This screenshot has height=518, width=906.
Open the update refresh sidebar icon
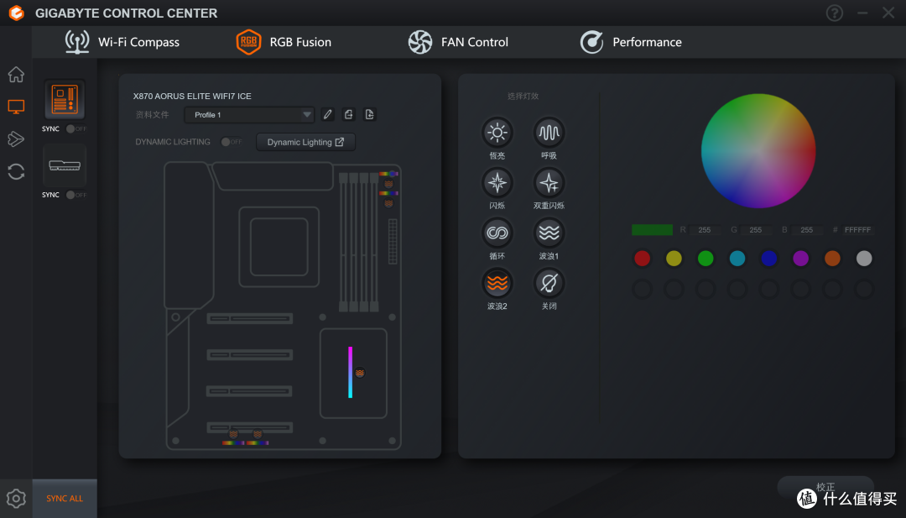point(16,172)
